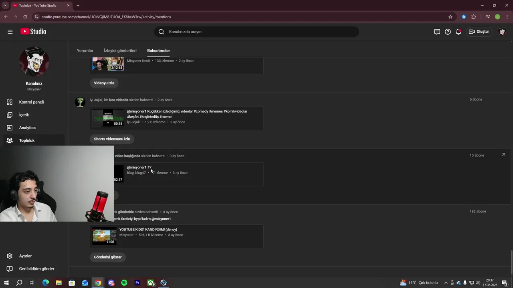
Task: Click the large channel profile picture
Action: (x=34, y=62)
